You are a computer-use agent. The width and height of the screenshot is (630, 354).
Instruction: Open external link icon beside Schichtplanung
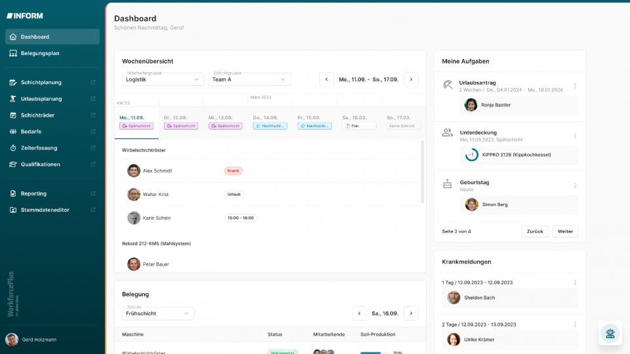point(93,83)
